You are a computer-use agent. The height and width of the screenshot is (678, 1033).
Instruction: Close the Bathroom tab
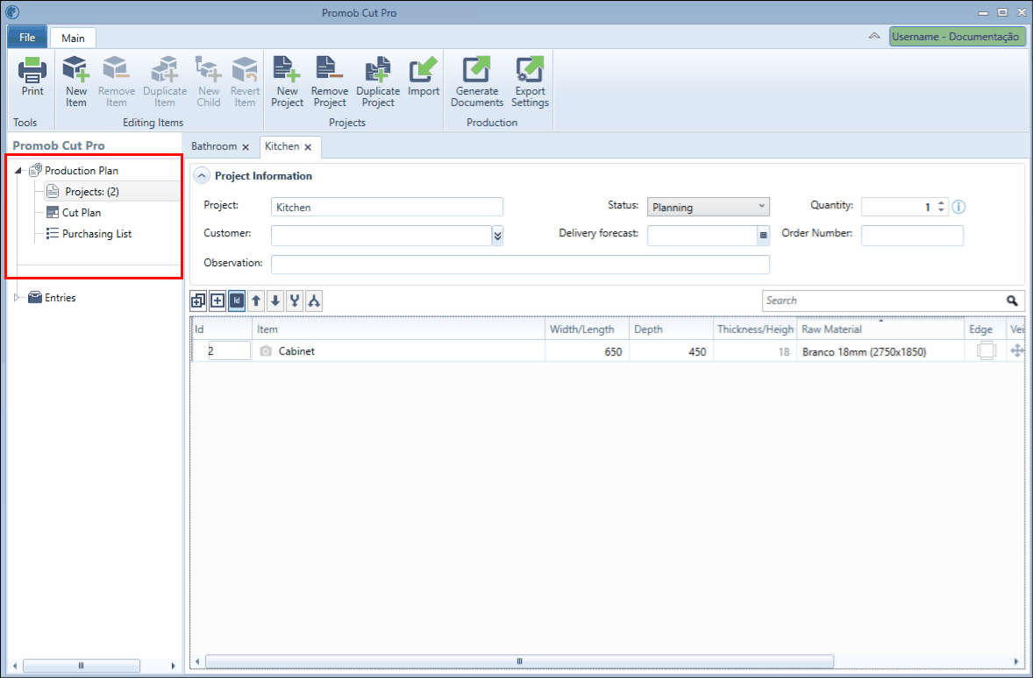coord(246,147)
